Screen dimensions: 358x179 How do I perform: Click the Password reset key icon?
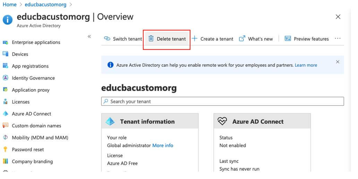(5, 149)
